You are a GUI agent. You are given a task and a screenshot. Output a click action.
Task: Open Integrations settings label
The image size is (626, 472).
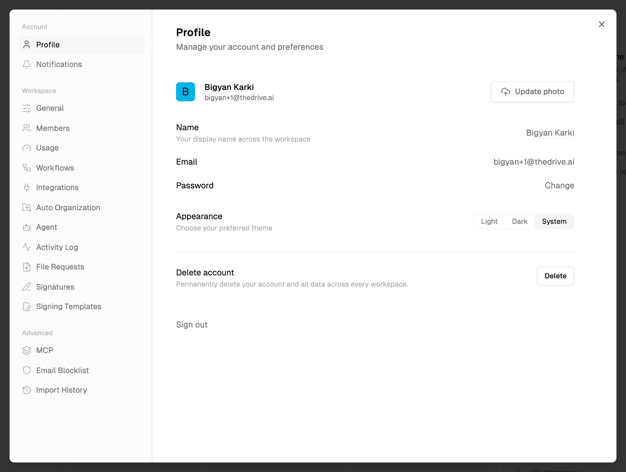pyautogui.click(x=57, y=187)
